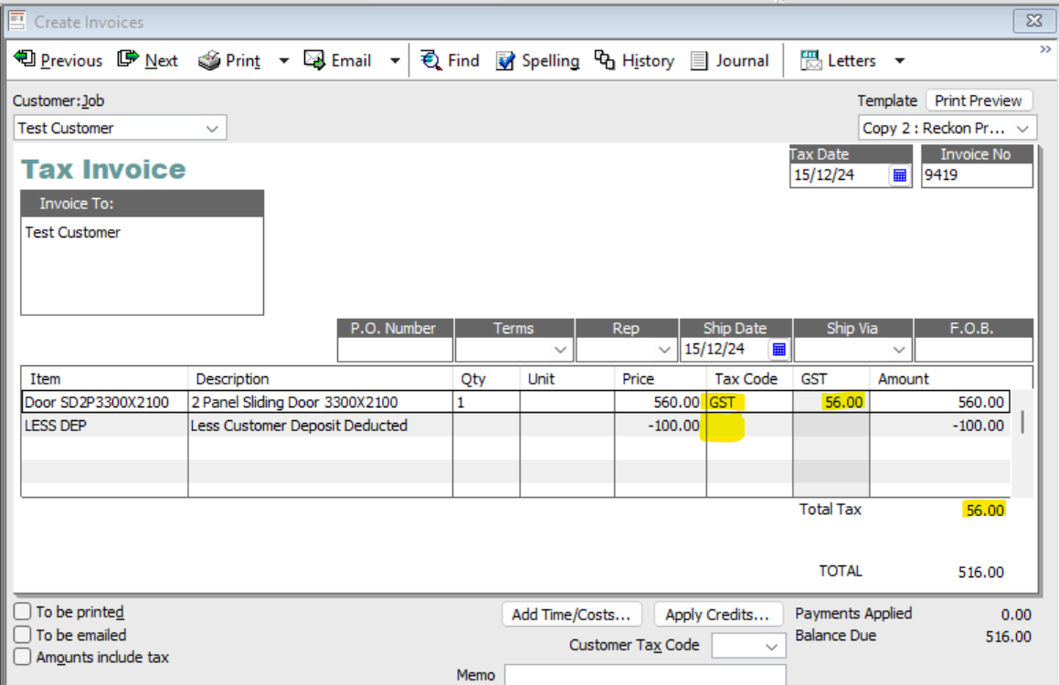Click GST tax code cell on door row
Screen dimensions: 1059x685
coord(749,402)
